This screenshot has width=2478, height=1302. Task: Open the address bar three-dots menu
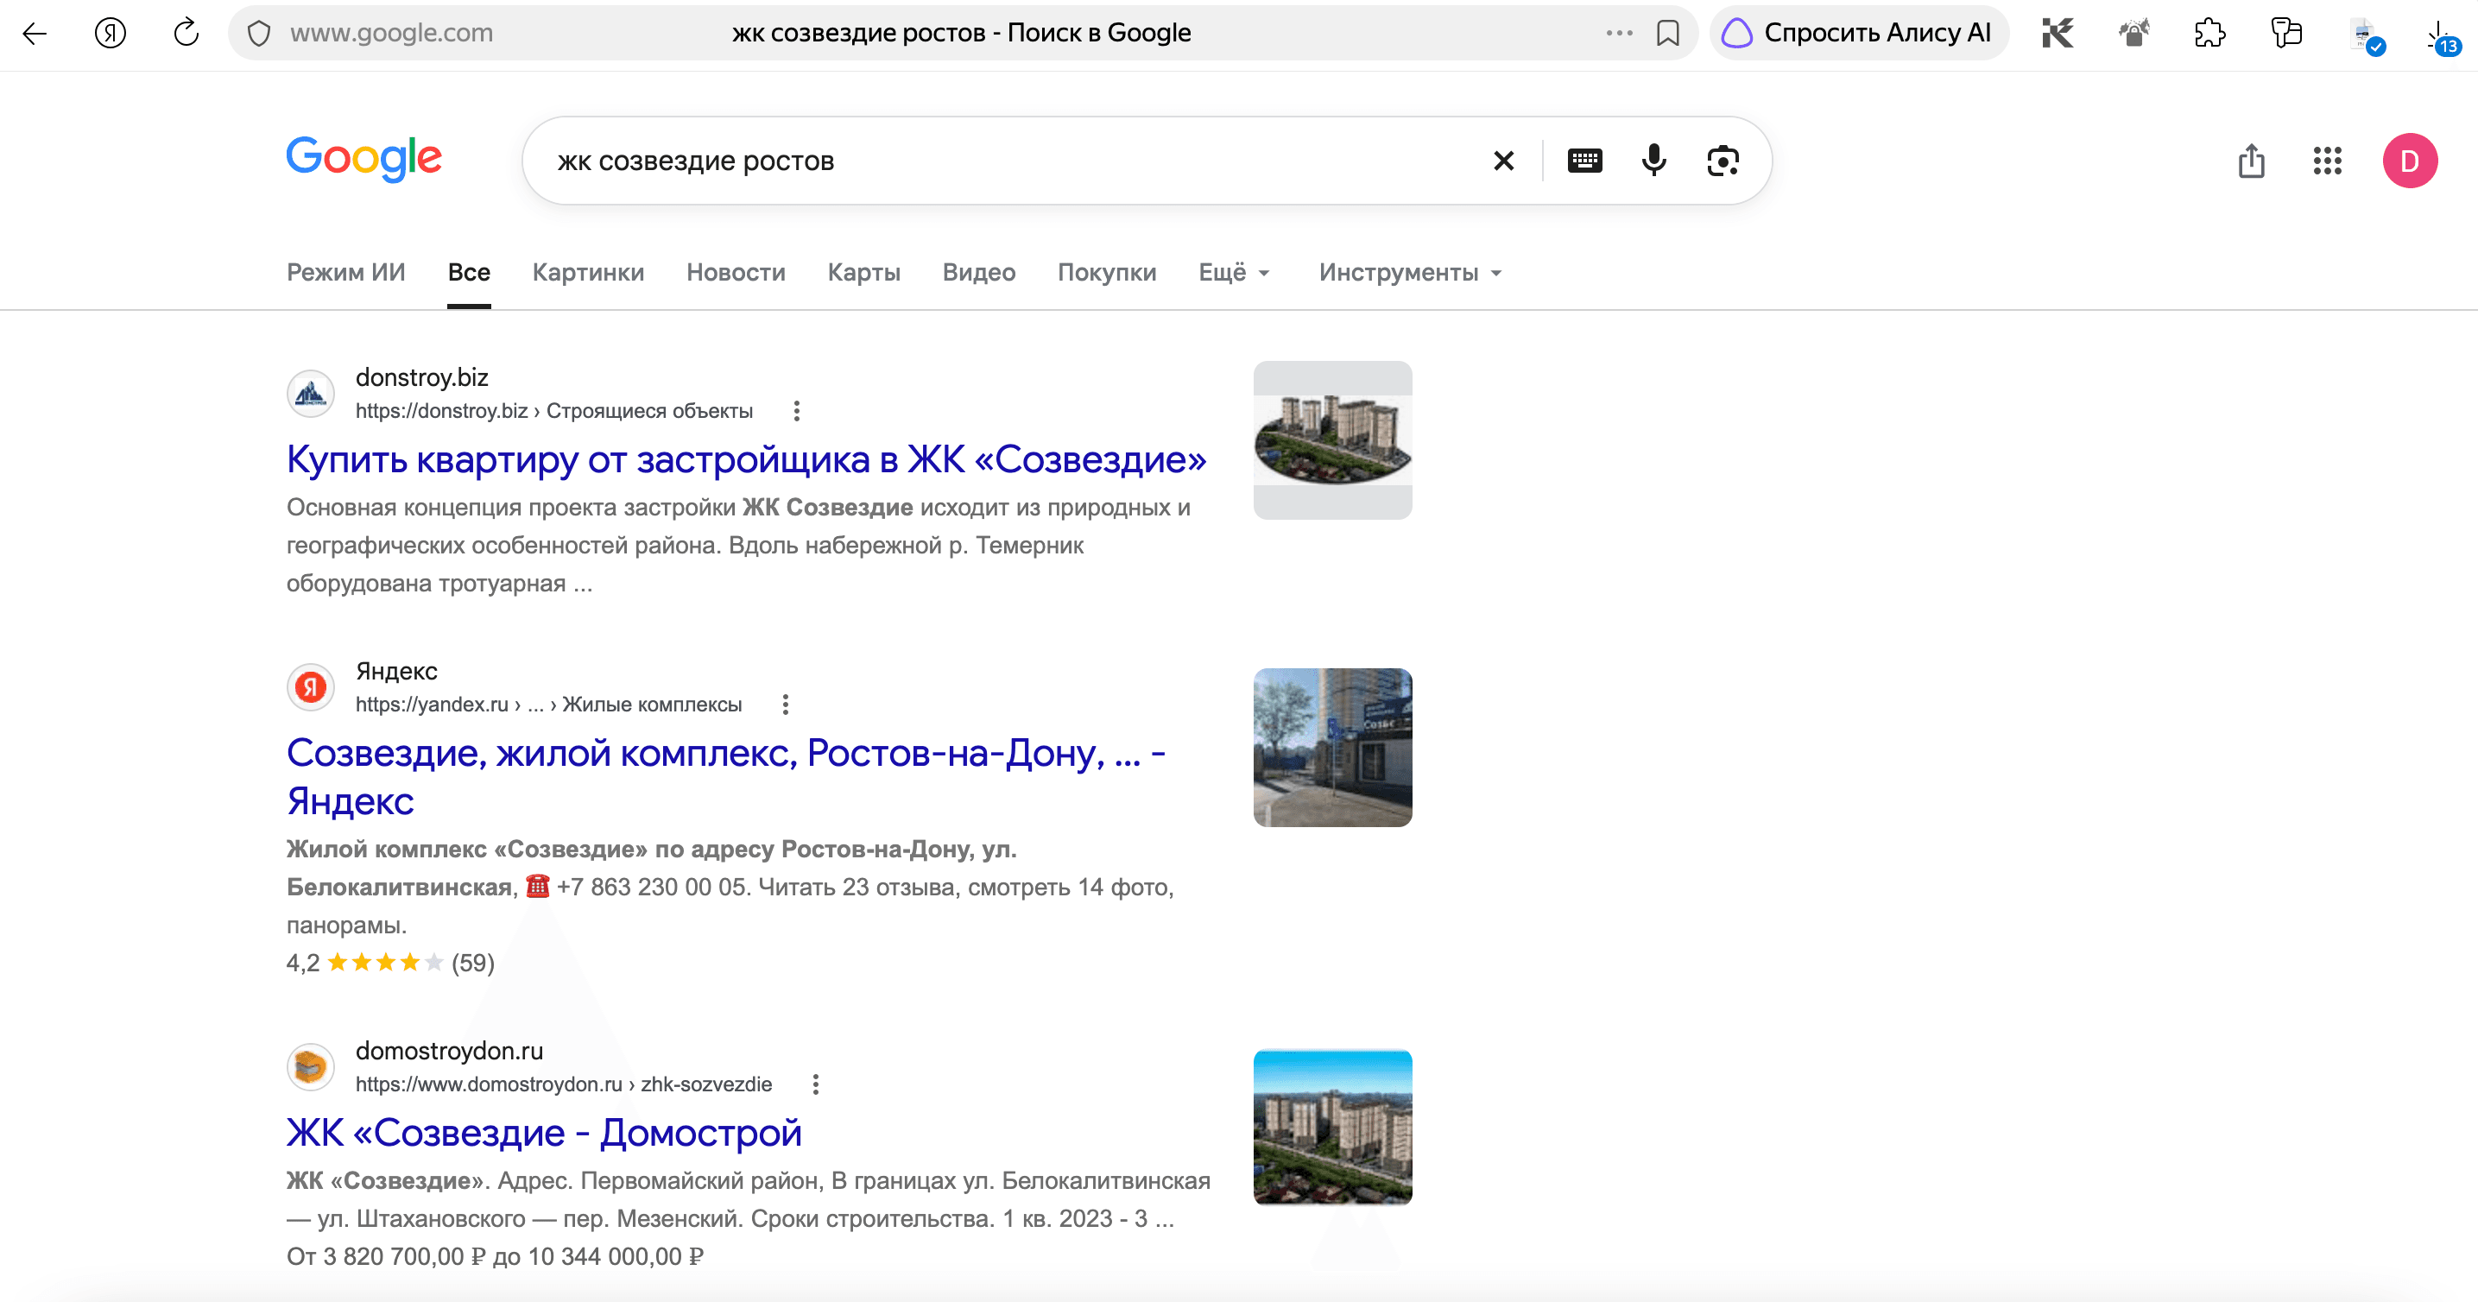click(x=1619, y=34)
